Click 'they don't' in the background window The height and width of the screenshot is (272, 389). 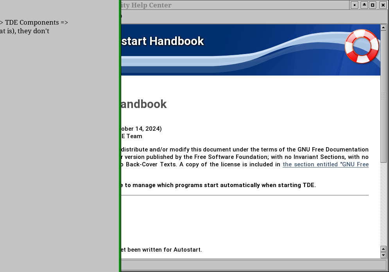pyautogui.click(x=34, y=31)
